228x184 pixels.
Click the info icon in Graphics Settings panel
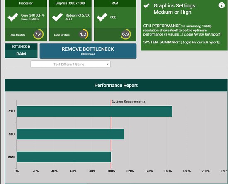(221, 5)
